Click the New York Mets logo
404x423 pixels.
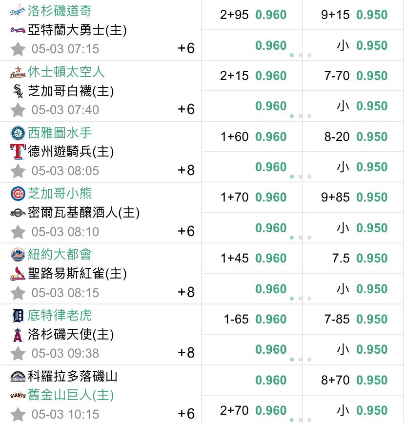click(18, 254)
